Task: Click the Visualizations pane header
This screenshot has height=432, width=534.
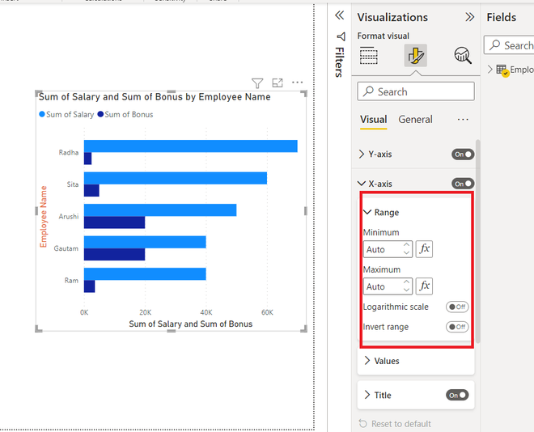Action: pos(392,17)
